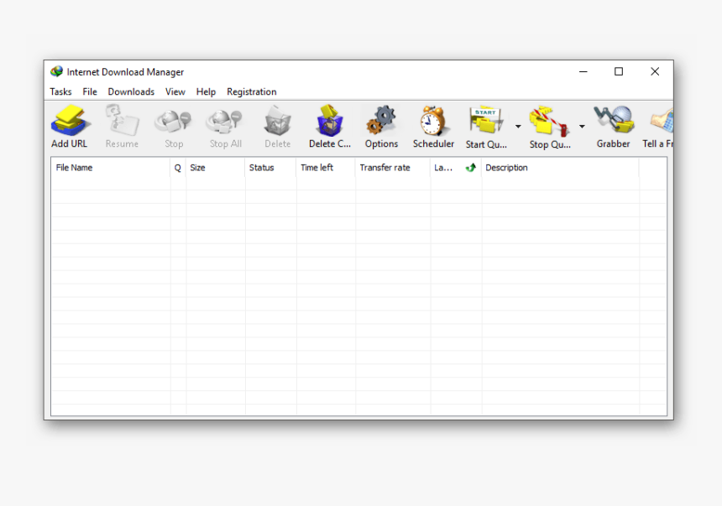Sort by Time left column header
Viewport: 722px width, 506px height.
click(326, 168)
